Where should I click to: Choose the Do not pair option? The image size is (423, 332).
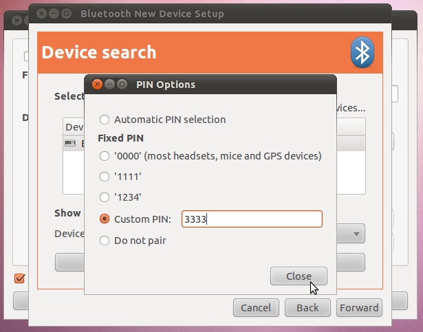[x=105, y=241]
